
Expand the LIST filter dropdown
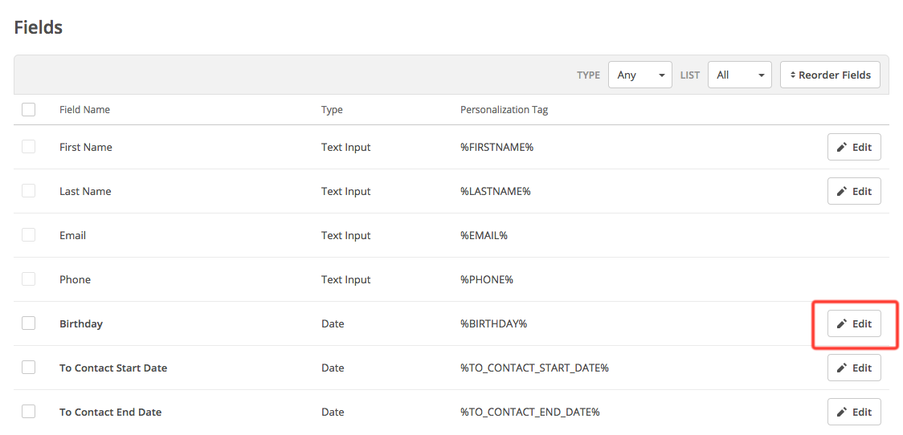pyautogui.click(x=739, y=75)
